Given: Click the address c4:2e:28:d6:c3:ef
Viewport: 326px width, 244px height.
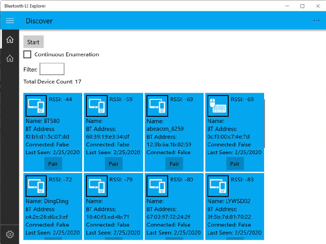Looking at the screenshot, I should pos(47,217).
